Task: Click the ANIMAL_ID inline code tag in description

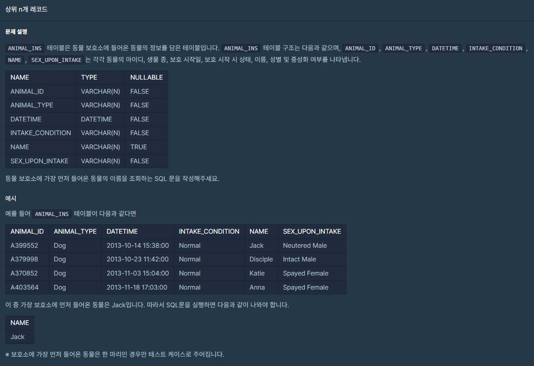Action: pyautogui.click(x=360, y=48)
